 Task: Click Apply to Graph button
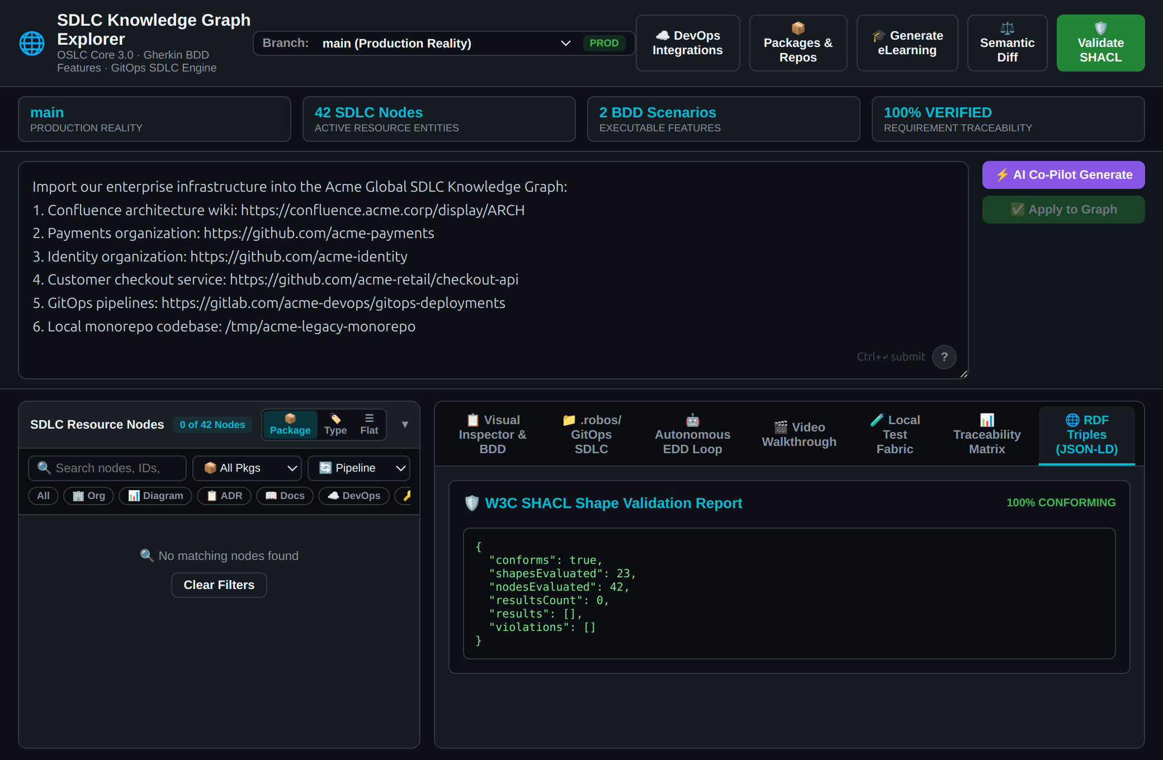tap(1063, 210)
